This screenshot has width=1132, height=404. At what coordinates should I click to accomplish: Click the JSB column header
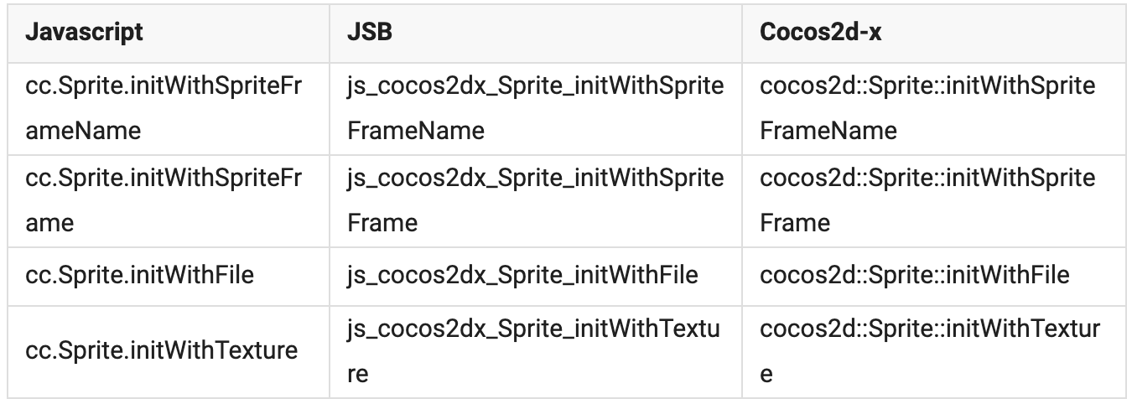point(370,33)
